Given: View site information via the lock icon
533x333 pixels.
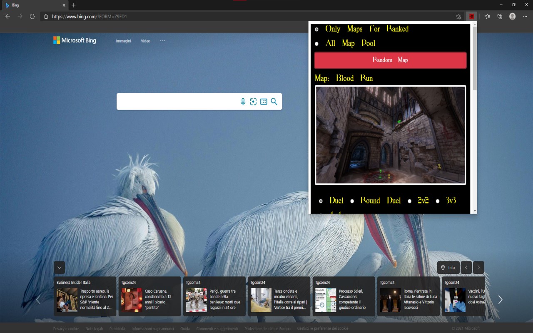Looking at the screenshot, I should [46, 17].
